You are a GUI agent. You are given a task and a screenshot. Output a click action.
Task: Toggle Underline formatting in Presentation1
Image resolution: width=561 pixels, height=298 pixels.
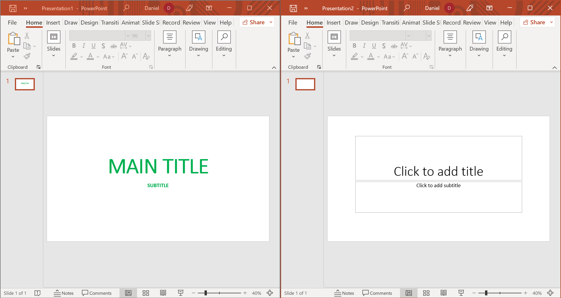click(x=93, y=46)
